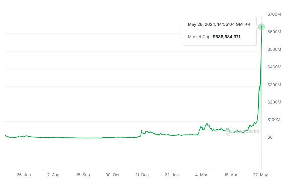This screenshot has width=284, height=182.
Task: Click the $400M y-axis label
Action: point(274,67)
